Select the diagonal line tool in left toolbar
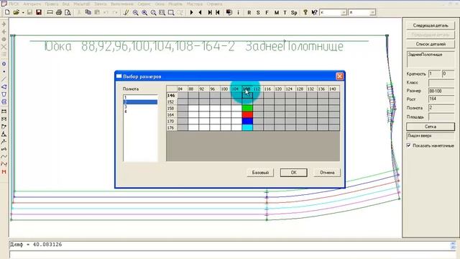This screenshot has width=460, height=259. 4,79
